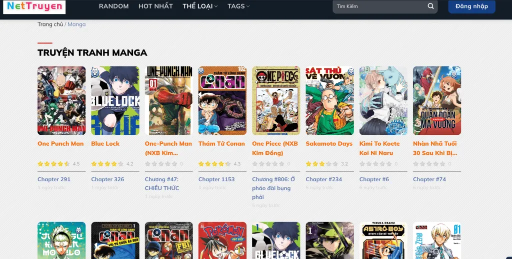512x259 pixels.
Task: Expand the TAGS dropdown menu
Action: [x=238, y=6]
